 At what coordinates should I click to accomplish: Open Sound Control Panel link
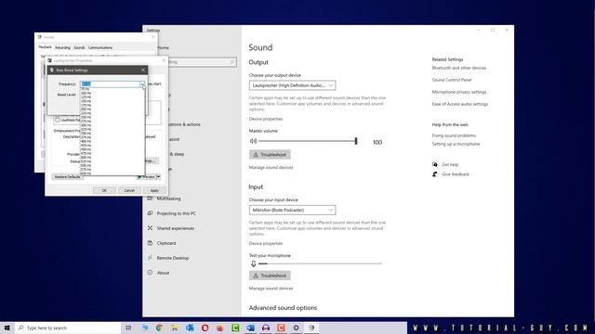(452, 80)
